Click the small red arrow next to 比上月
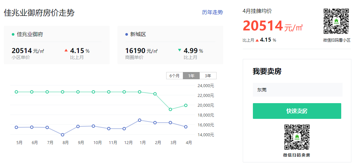This screenshot has width=353, height=166. [257, 40]
